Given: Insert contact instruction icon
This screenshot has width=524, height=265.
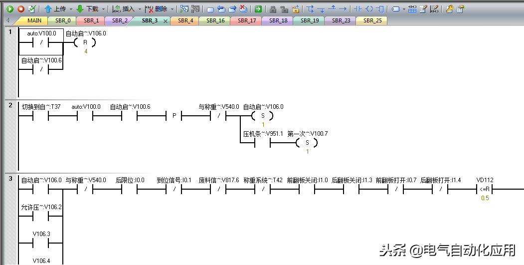Looking at the screenshot, I should point(358,9).
